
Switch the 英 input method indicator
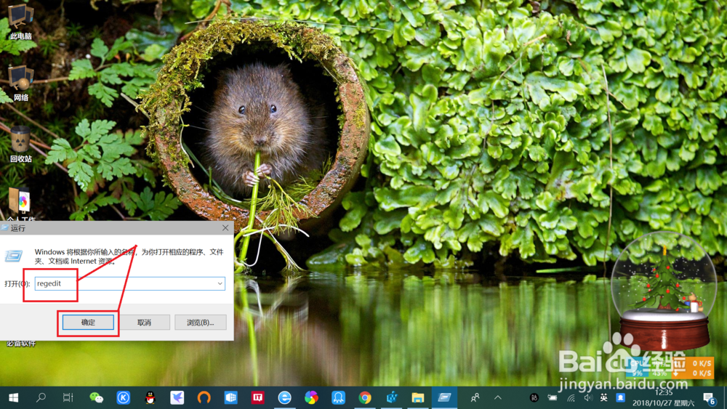[x=603, y=397]
